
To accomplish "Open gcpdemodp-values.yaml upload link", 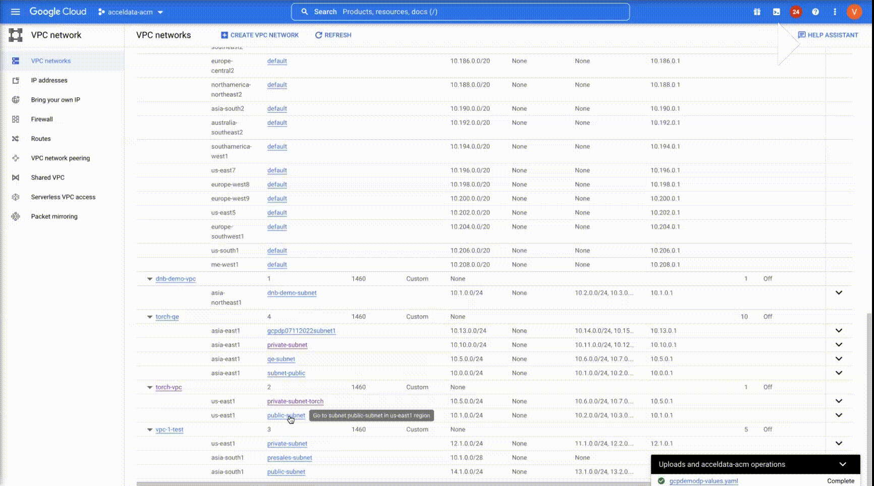I will (703, 481).
